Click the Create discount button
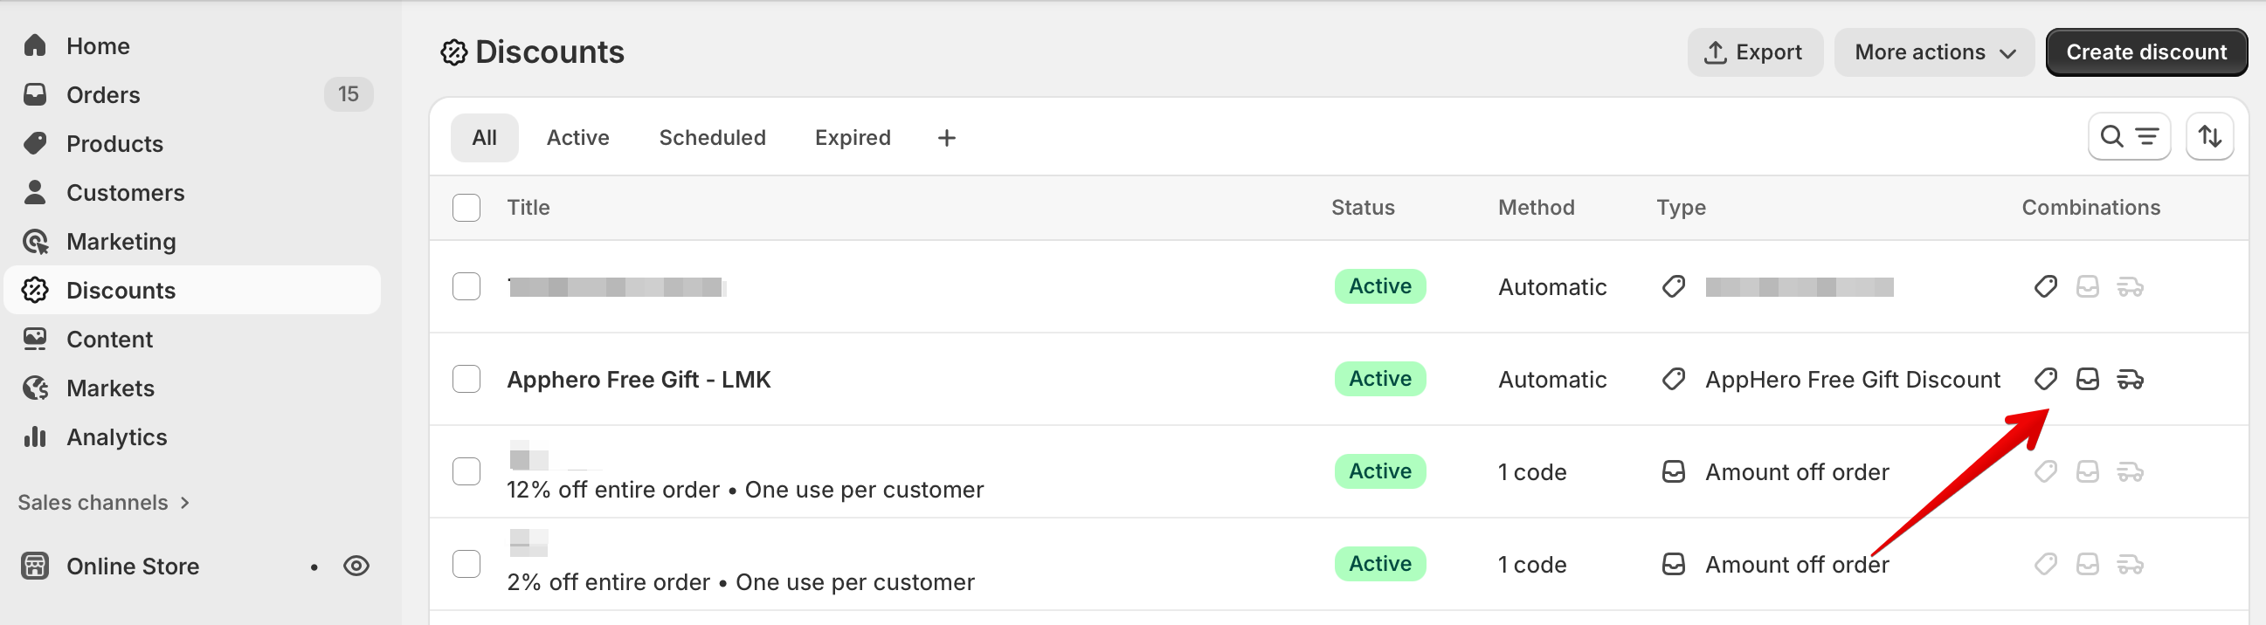Screen dimensions: 2266x625 2145,52
